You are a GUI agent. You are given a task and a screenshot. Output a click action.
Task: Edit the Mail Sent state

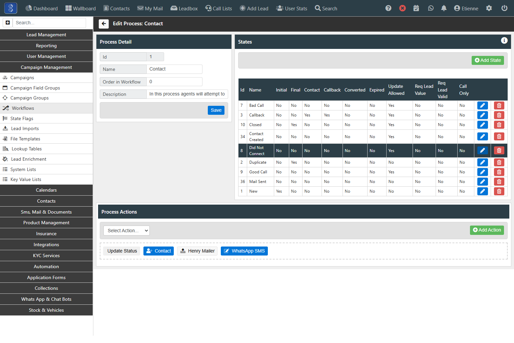482,182
